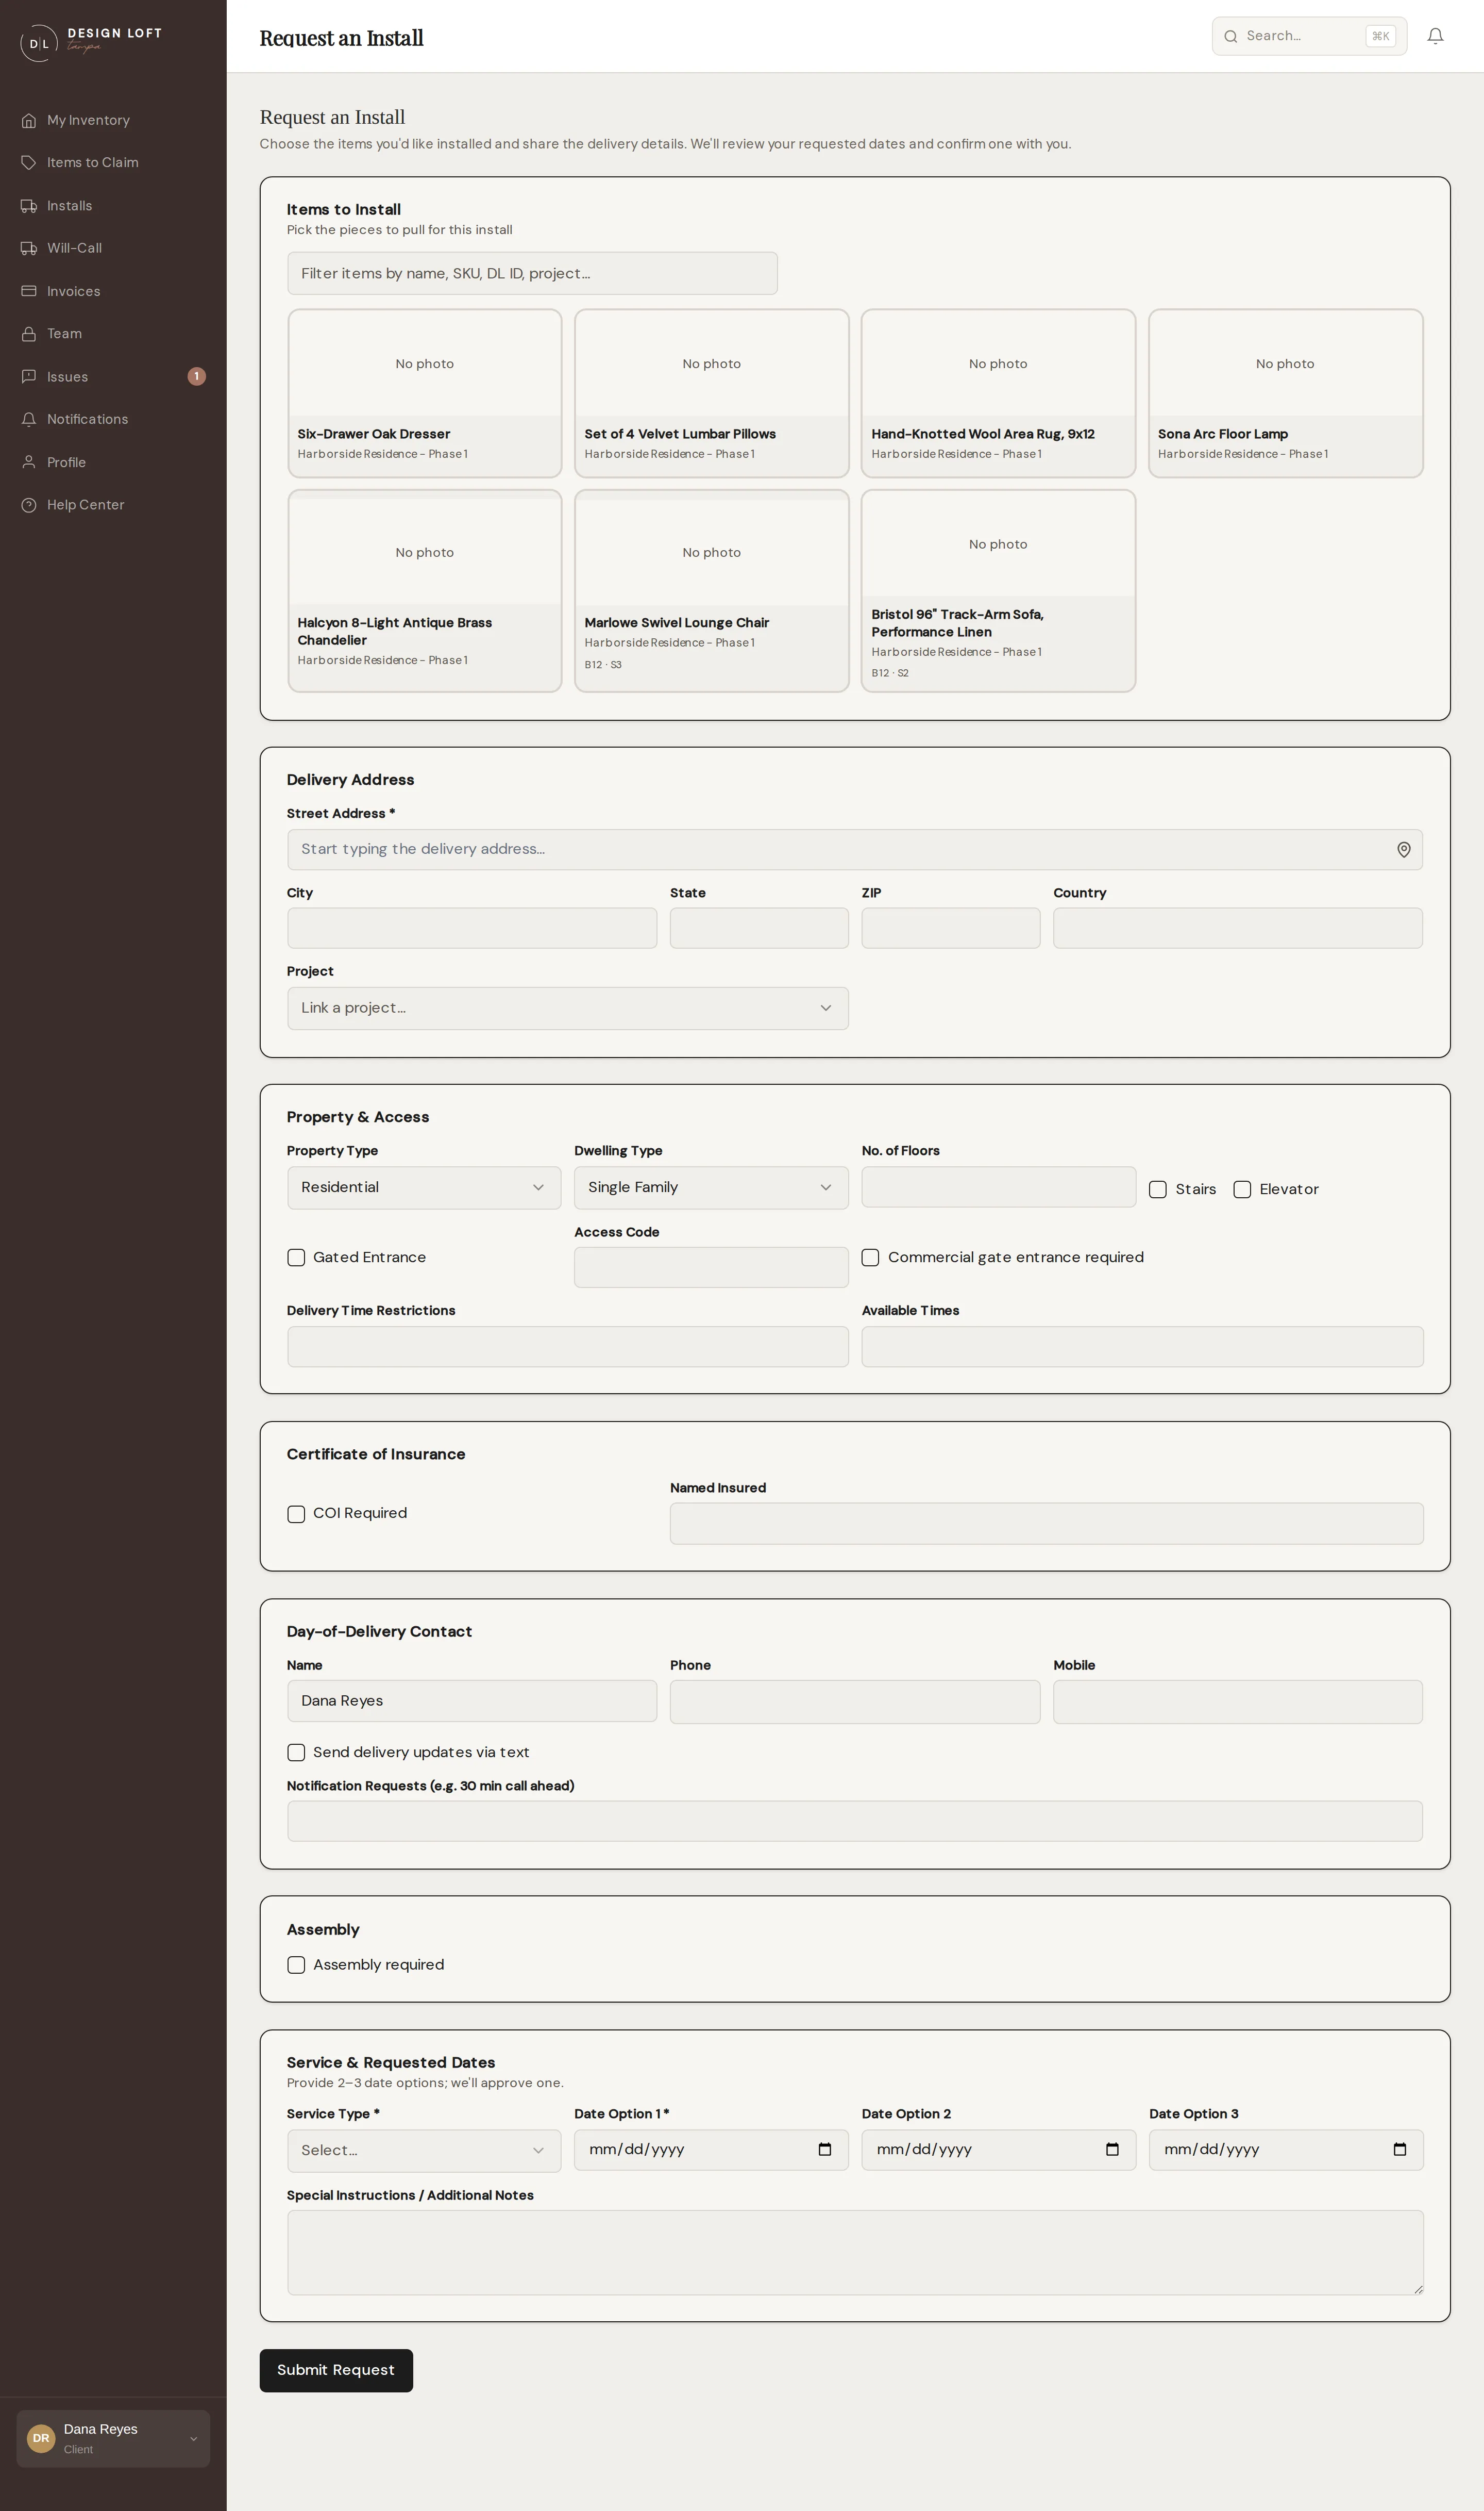Screen dimensions: 1484x2511
Task: Click the Available Times field
Action: point(1142,1347)
